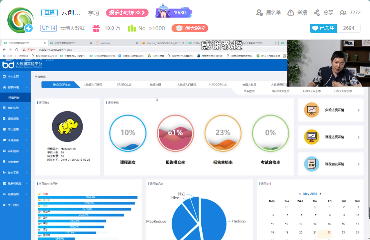The image size is (370, 240).
Task: Expand the 我的实验 menu chevron
Action: (x=27, y=108)
